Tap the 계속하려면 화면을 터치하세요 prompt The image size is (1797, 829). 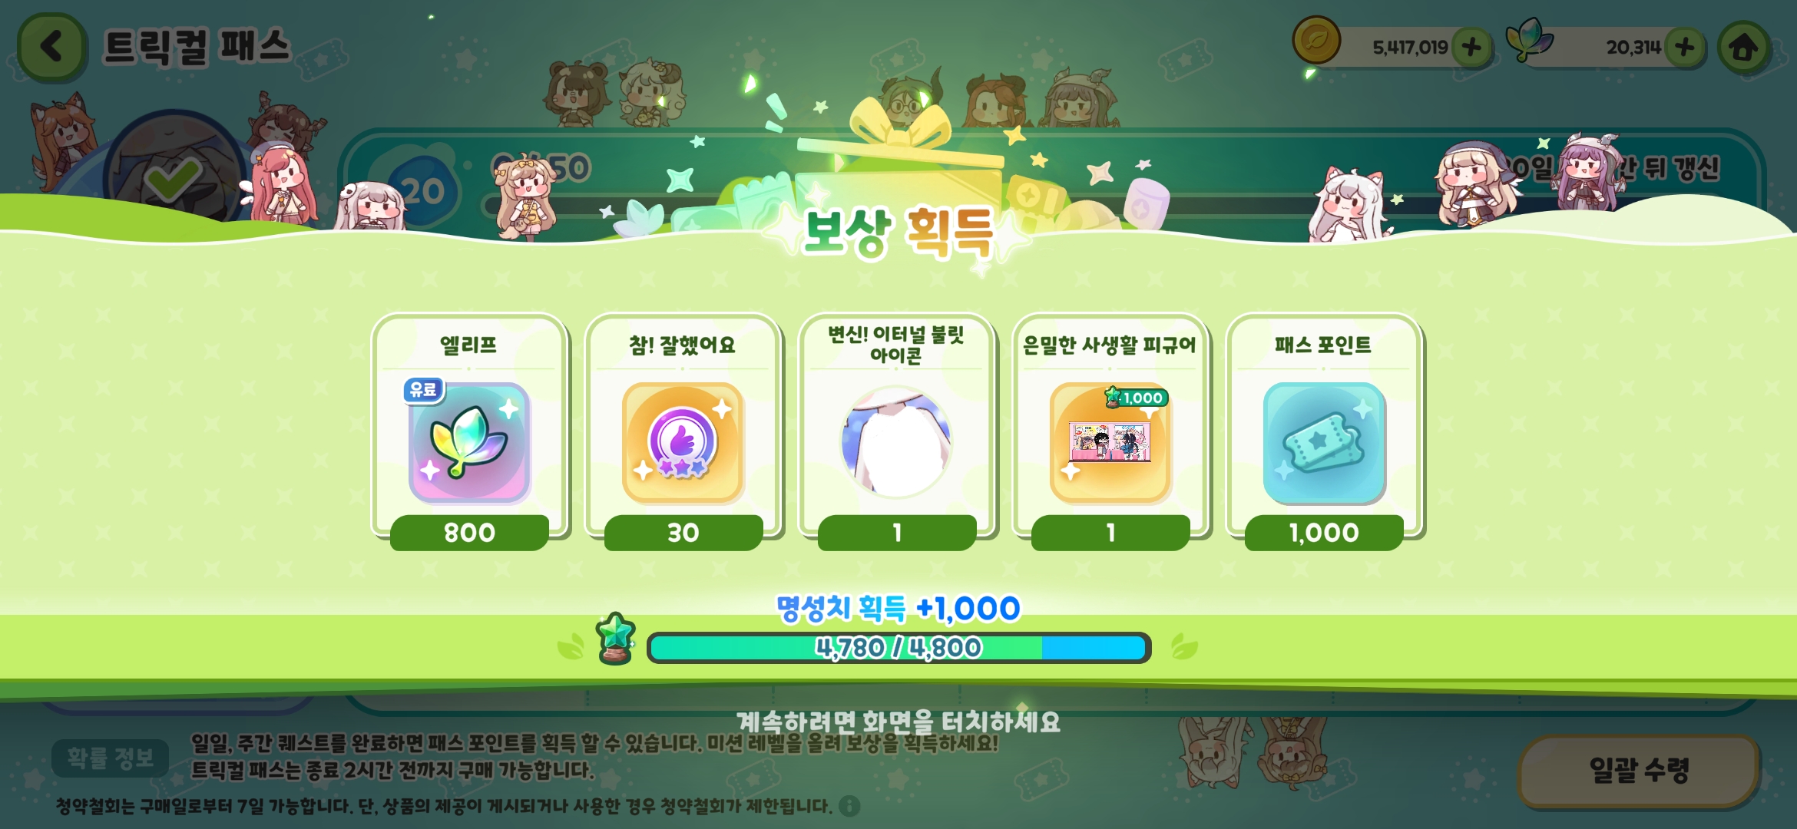(898, 722)
